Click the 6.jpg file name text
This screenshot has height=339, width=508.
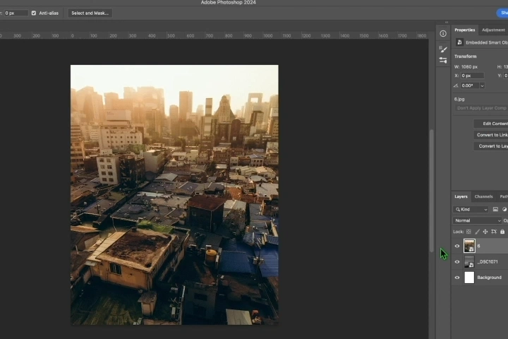pos(459,100)
